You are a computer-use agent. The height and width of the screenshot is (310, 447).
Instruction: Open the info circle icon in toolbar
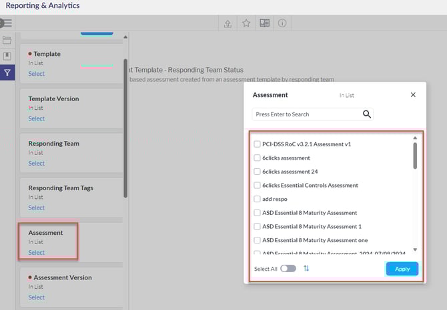282,23
